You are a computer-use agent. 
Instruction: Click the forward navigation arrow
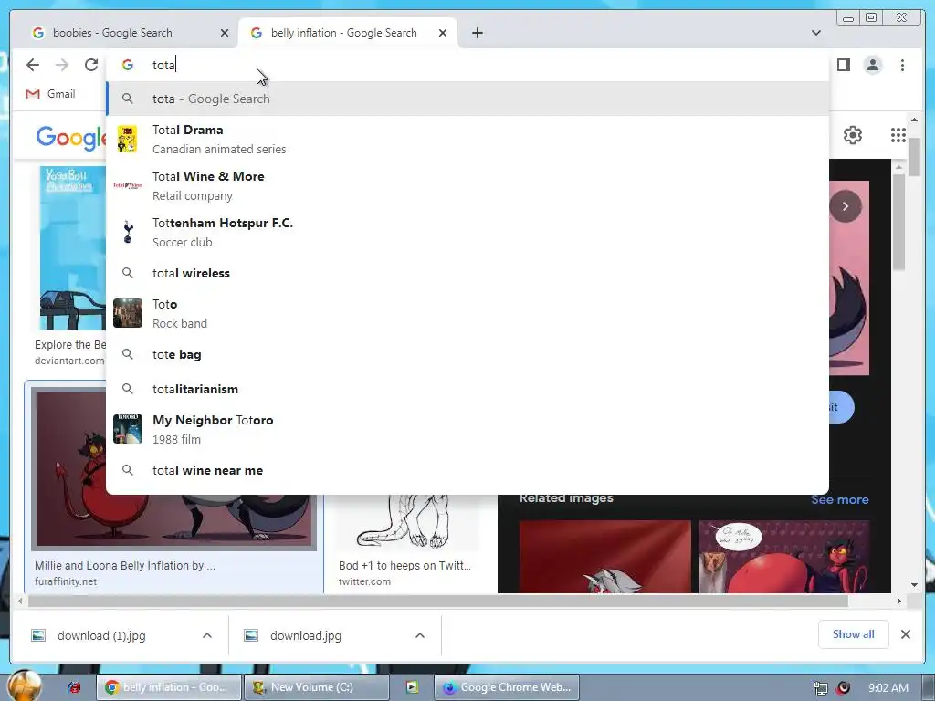(x=62, y=65)
